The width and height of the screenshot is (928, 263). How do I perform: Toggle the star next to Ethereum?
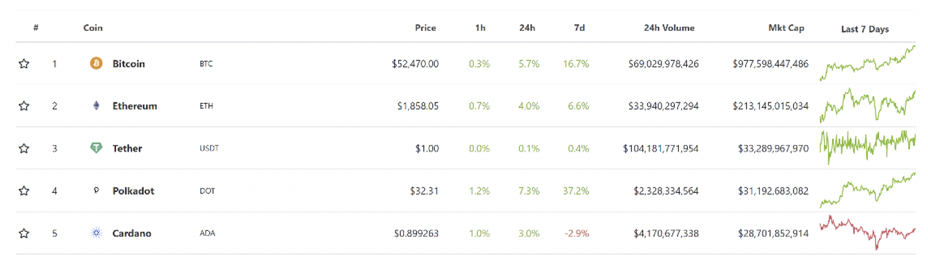[x=24, y=106]
